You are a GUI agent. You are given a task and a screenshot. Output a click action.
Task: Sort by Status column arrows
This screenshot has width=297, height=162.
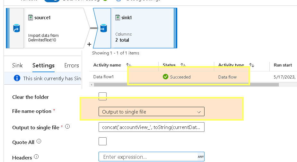point(183,65)
